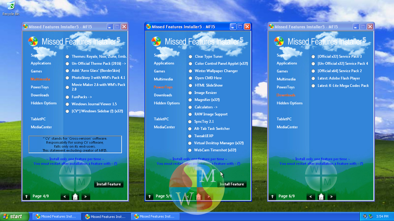Image resolution: width=394 pixels, height=221 pixels.
Task: Click MFI logo in middle window header
Action: tap(156, 41)
